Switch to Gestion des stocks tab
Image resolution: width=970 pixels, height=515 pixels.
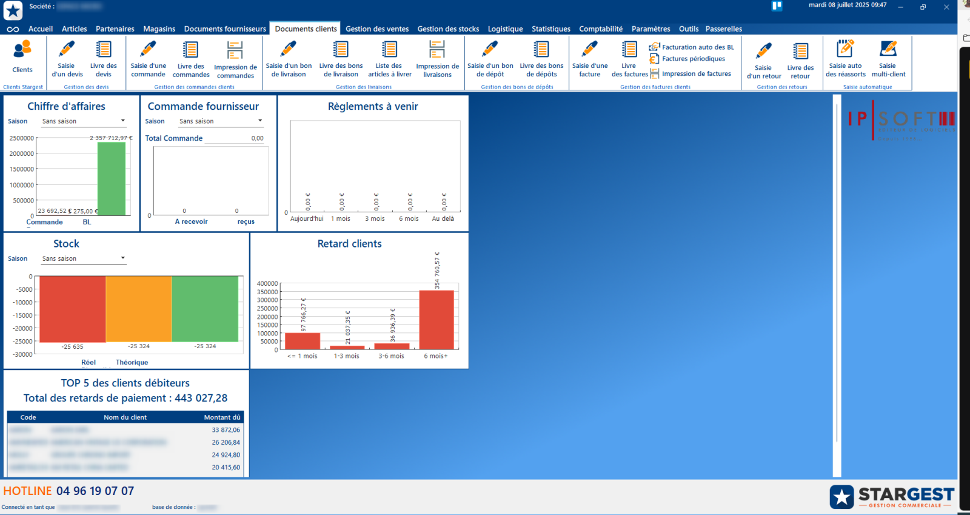[448, 29]
